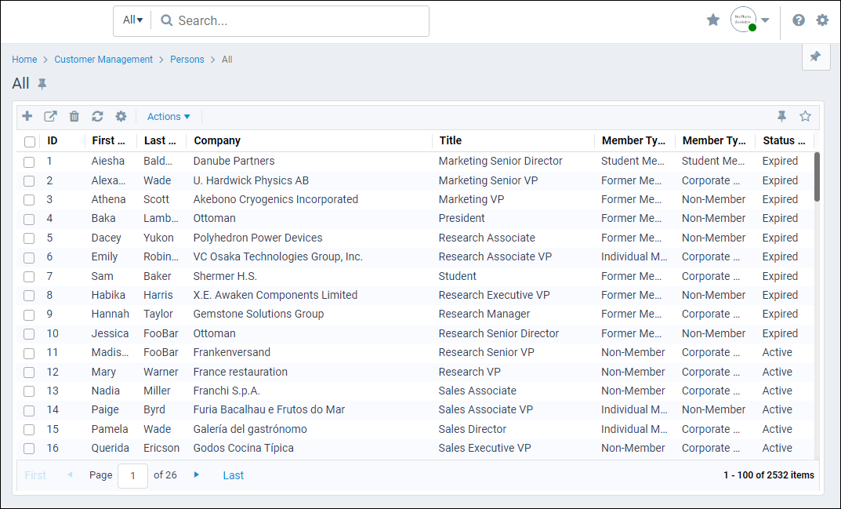This screenshot has height=509, width=841.
Task: Go to Home breadcrumb link
Action: 24,60
